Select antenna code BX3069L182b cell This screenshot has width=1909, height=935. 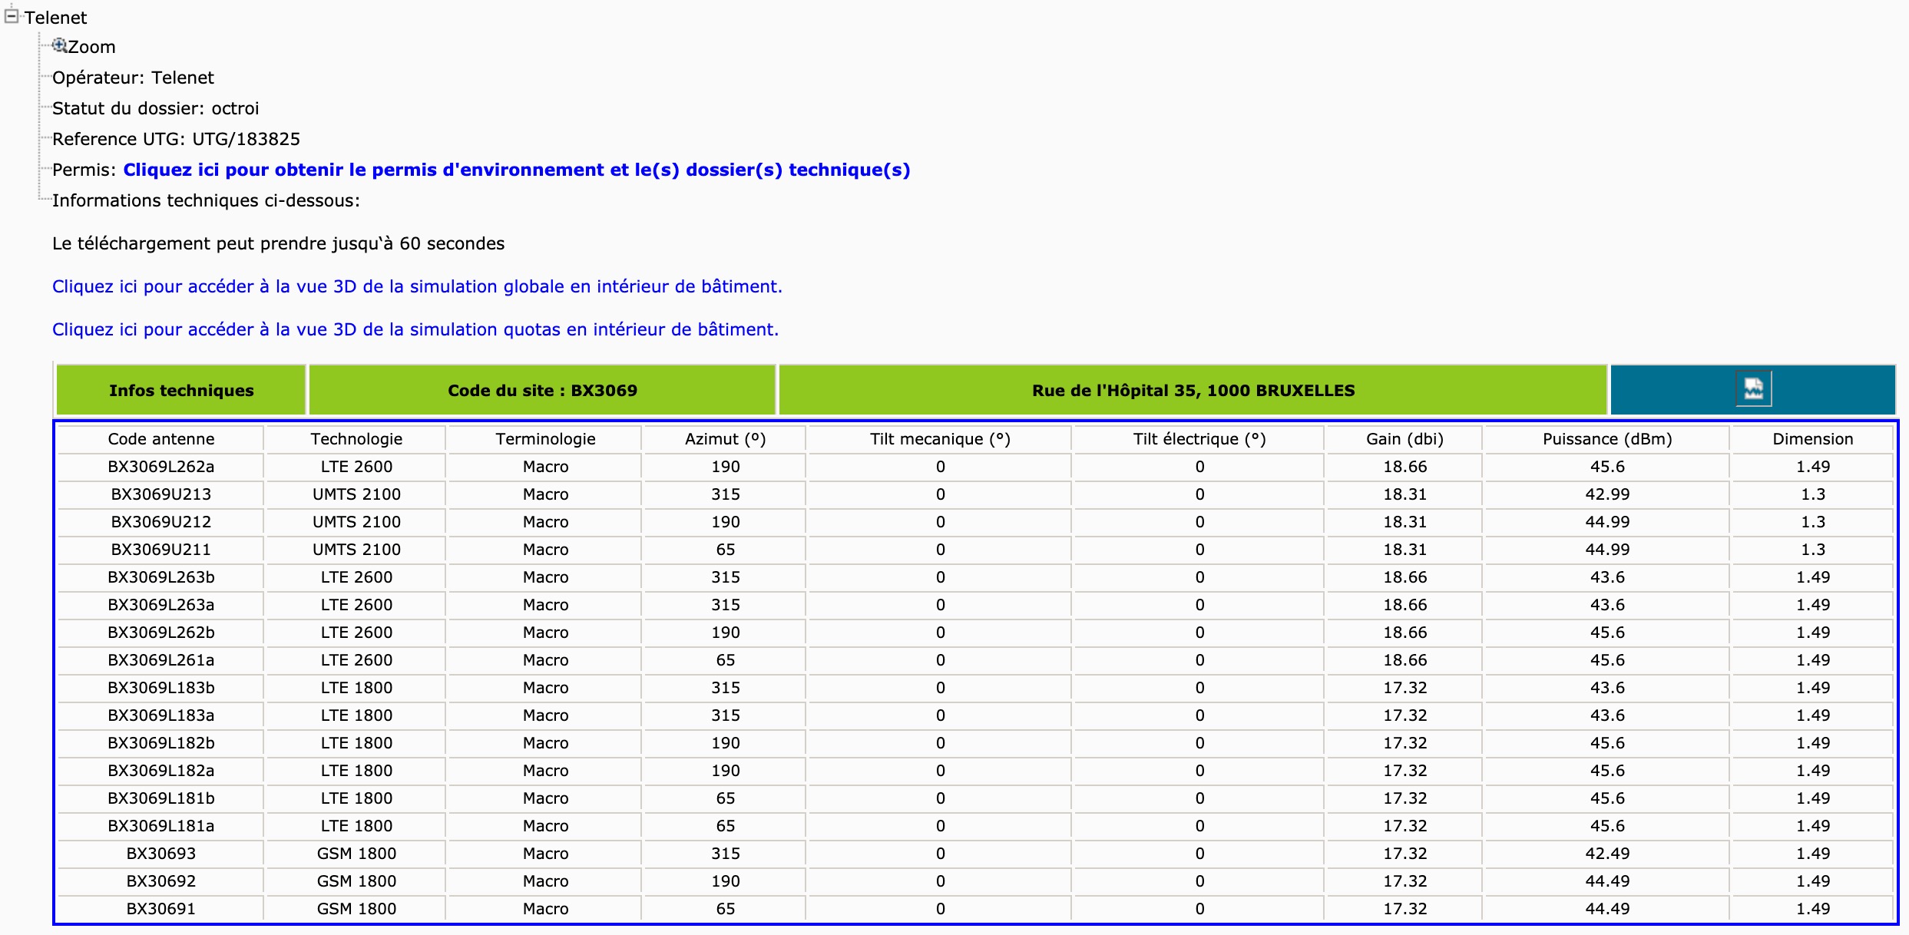point(161,743)
